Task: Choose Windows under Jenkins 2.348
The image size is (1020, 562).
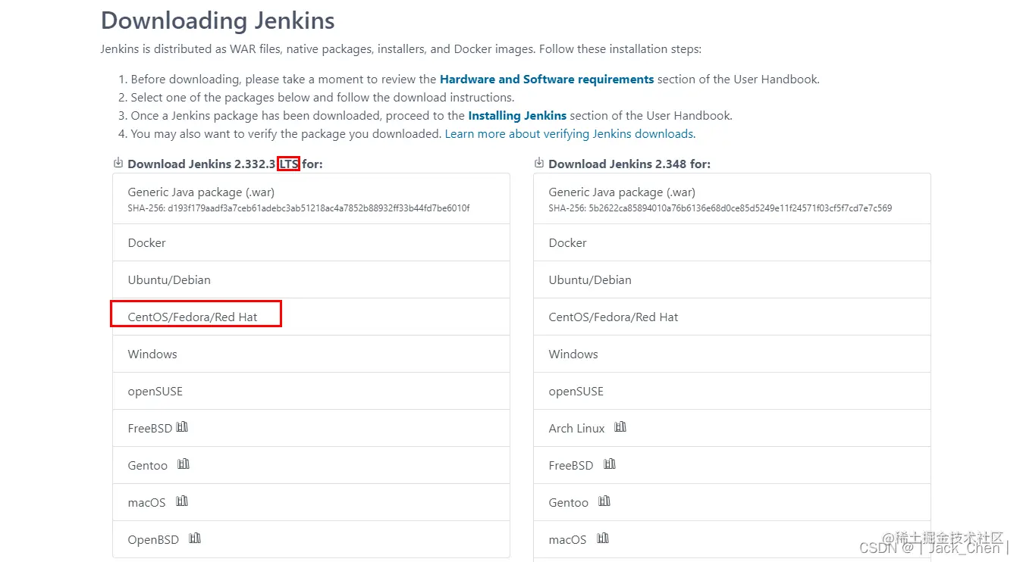Action: (732, 354)
